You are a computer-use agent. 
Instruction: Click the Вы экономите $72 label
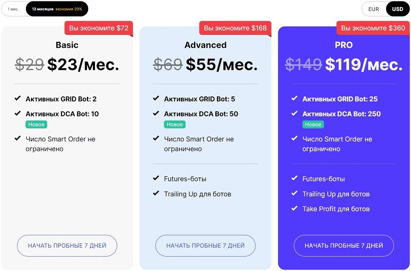click(x=99, y=28)
